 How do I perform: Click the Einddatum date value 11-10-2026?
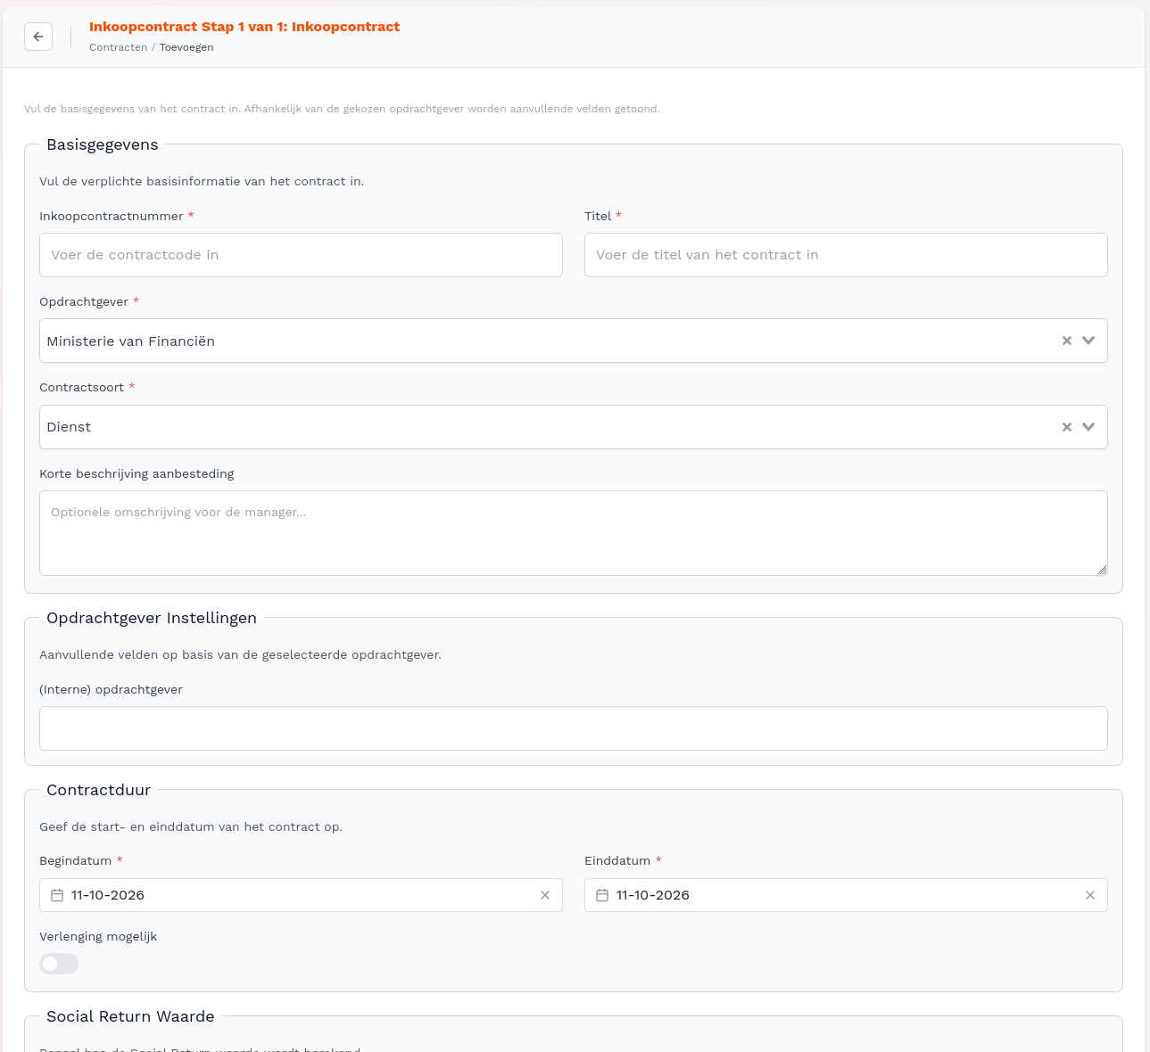click(653, 895)
